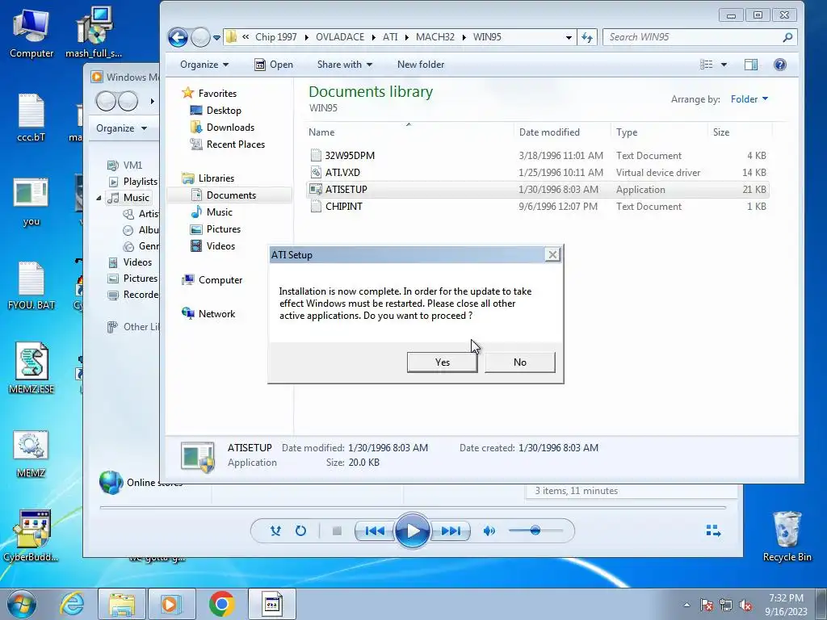Collapse the Music node in Media Player
827x620 pixels.
pyautogui.click(x=99, y=198)
